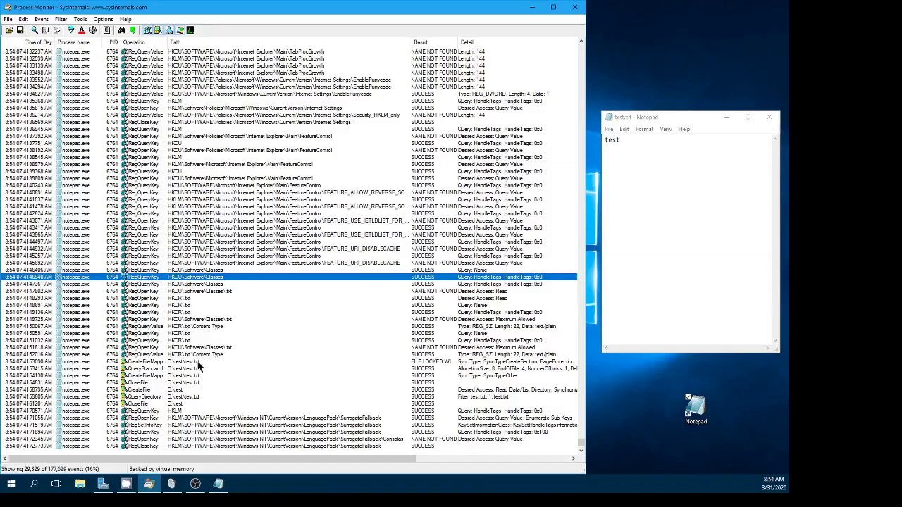Click the Notepad taskbar icon
902x507 pixels.
tap(218, 484)
